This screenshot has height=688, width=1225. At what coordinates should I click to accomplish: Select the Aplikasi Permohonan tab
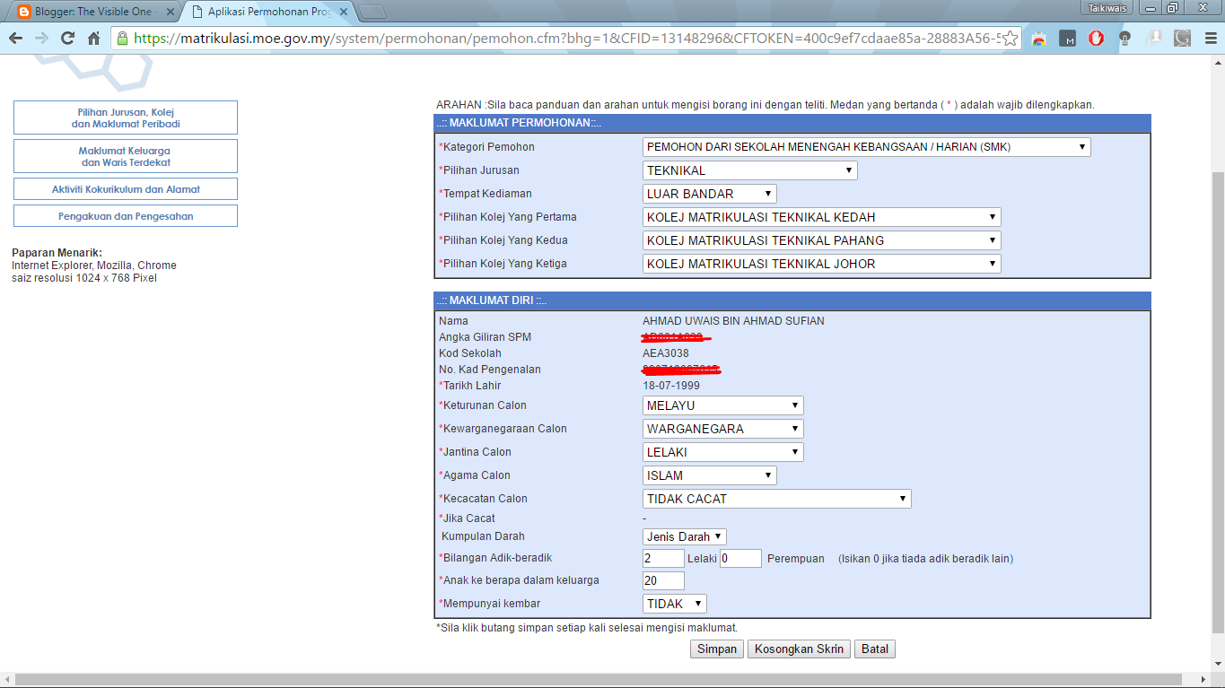pyautogui.click(x=268, y=12)
